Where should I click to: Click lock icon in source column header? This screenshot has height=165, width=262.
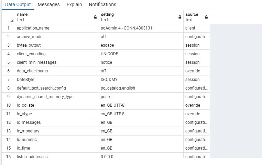206,17
